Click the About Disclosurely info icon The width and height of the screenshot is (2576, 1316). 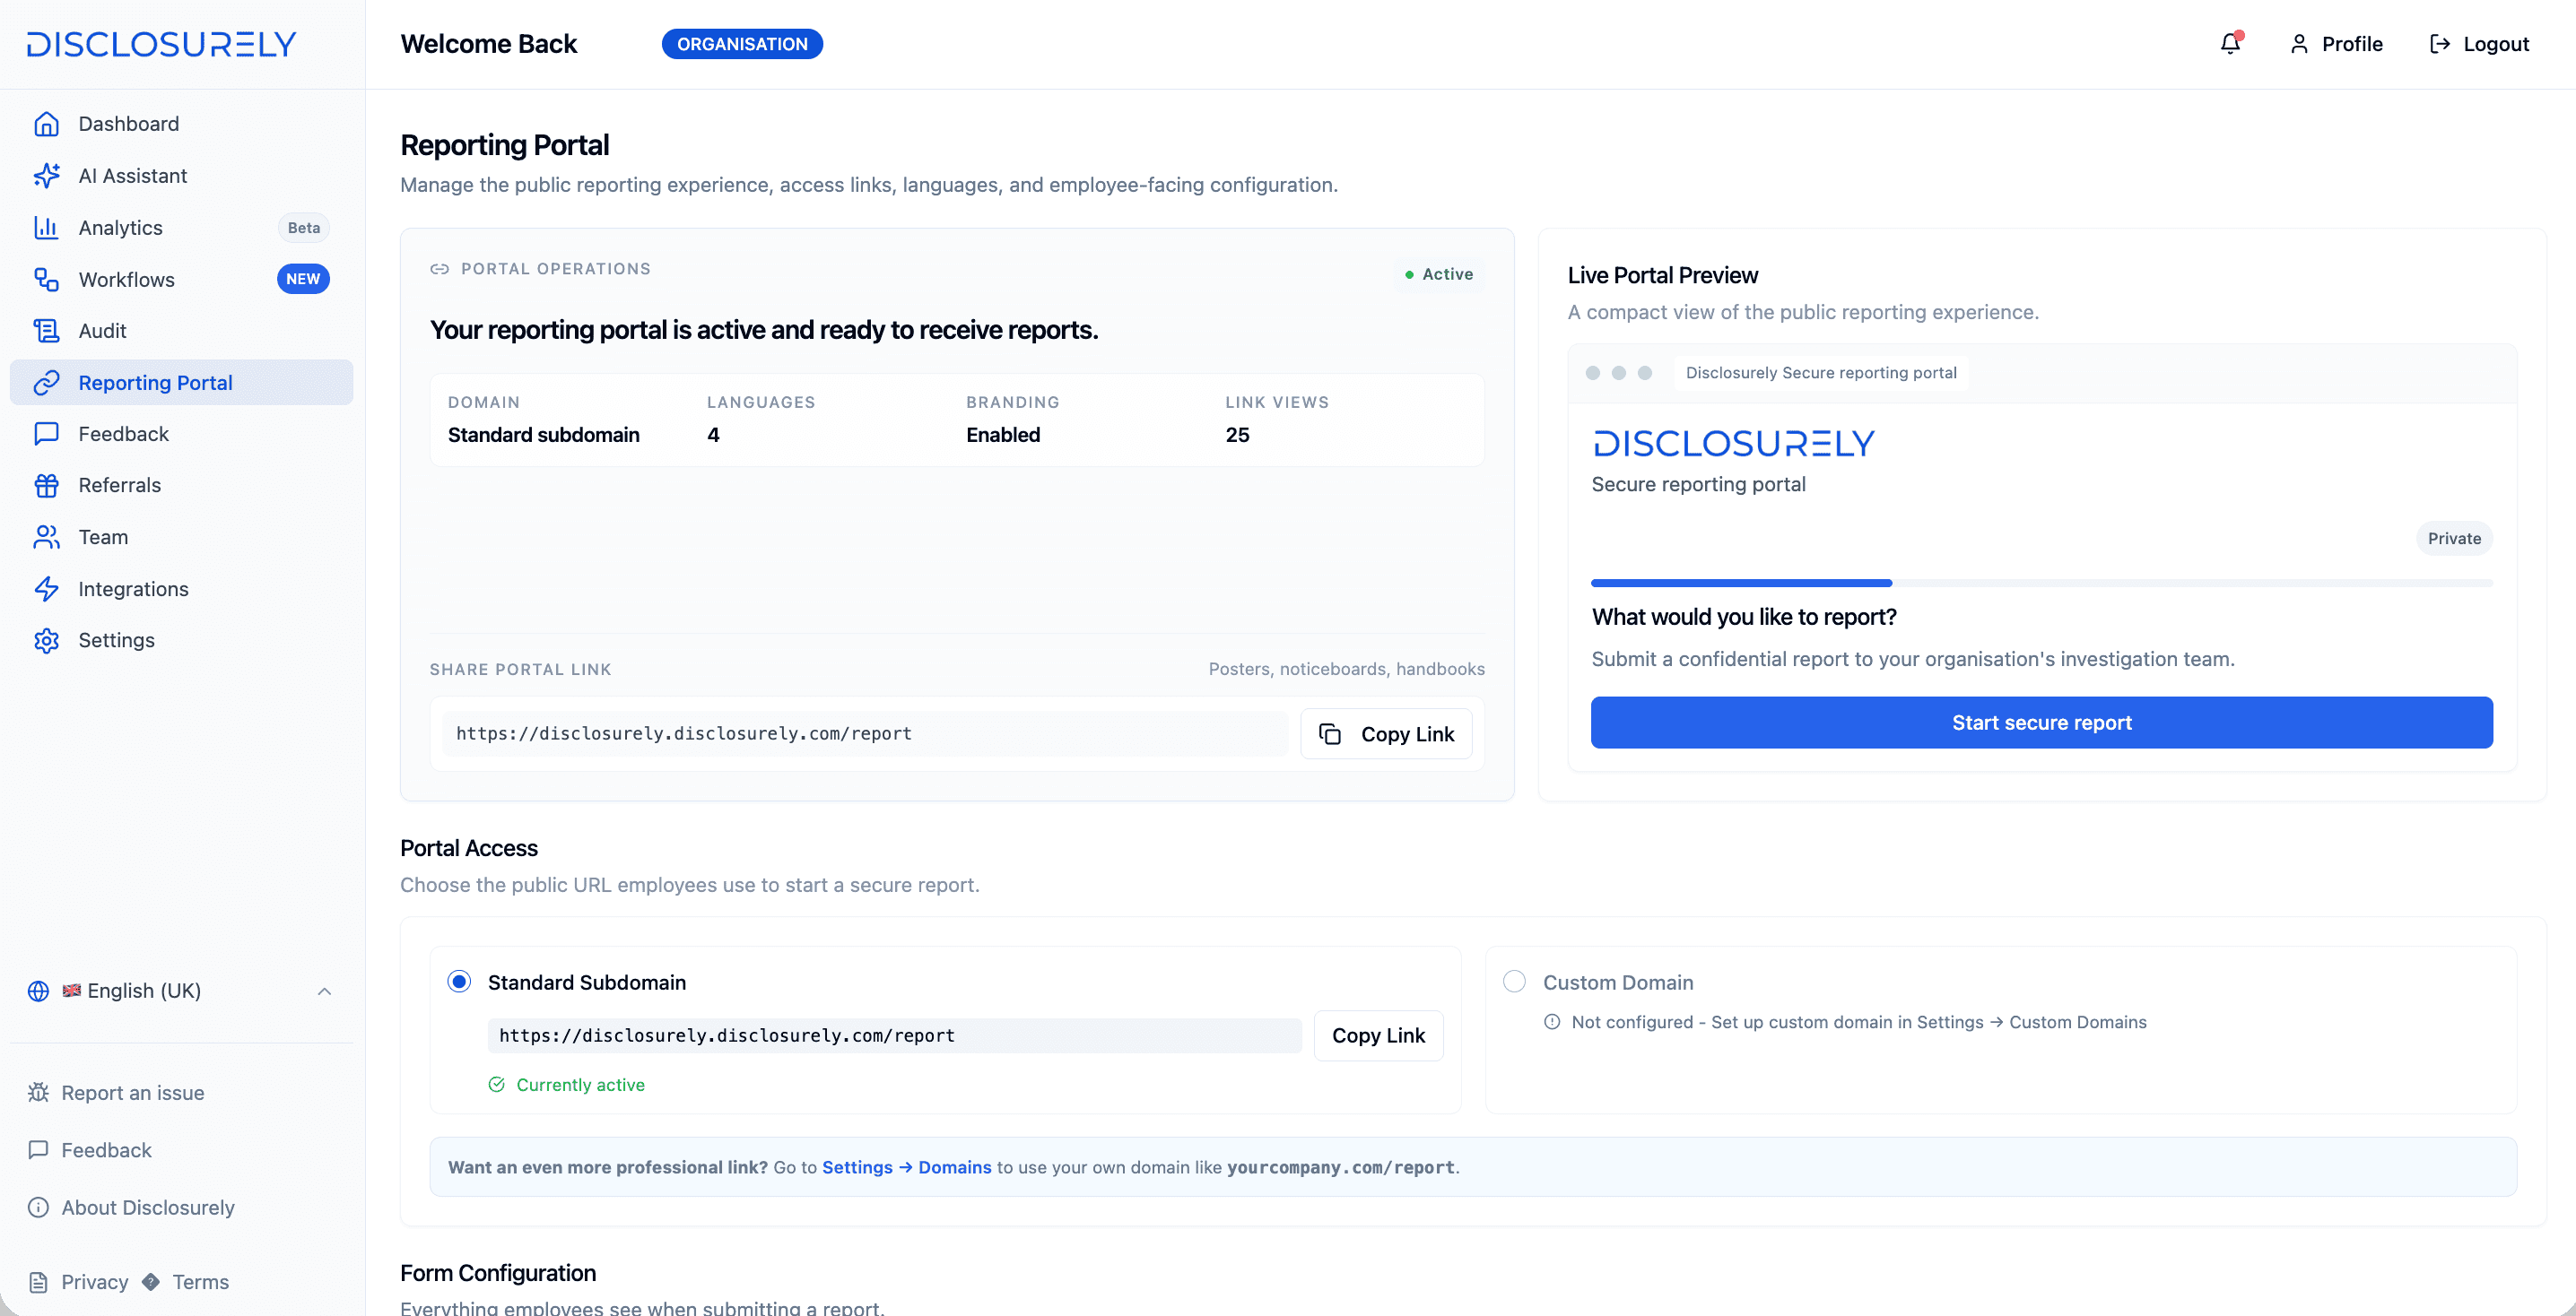pos(38,1208)
